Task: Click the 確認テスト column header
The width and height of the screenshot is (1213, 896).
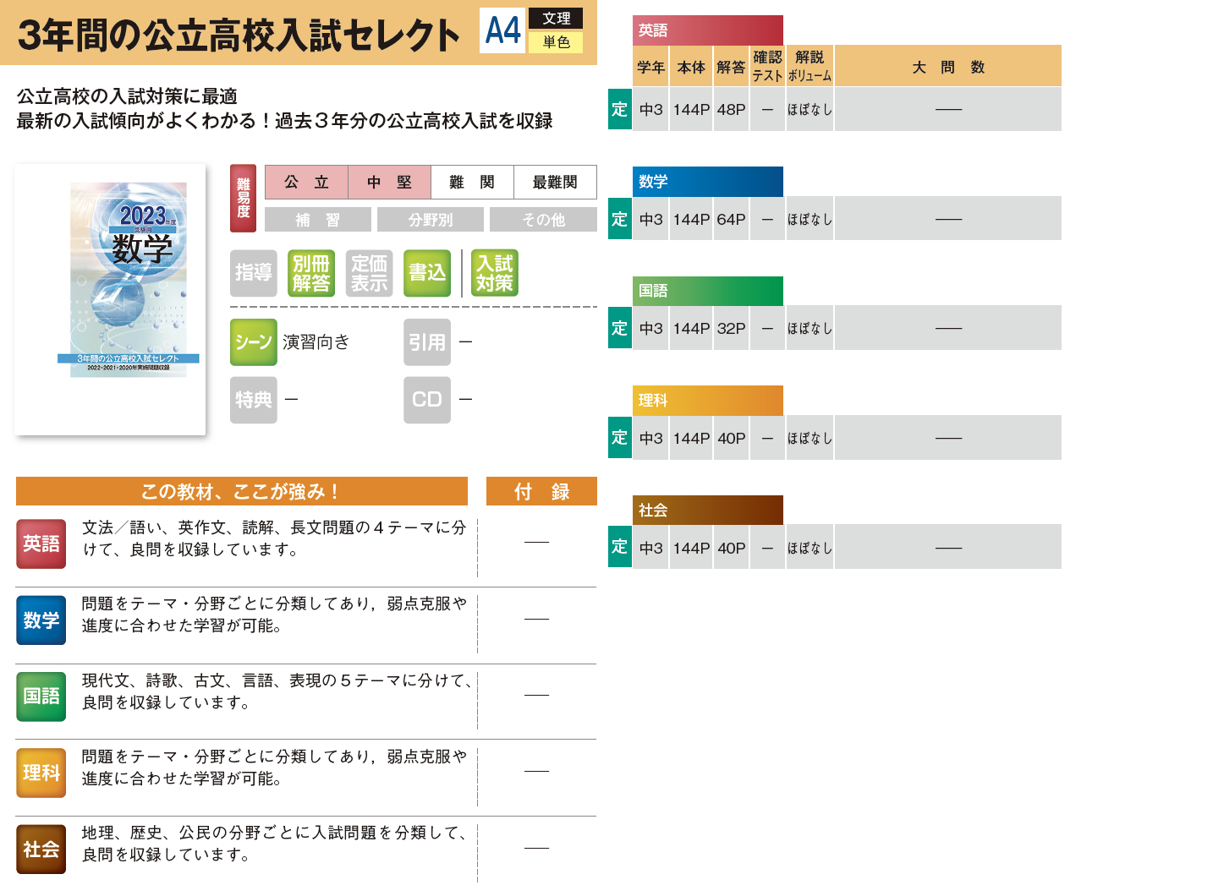Action: [x=767, y=67]
